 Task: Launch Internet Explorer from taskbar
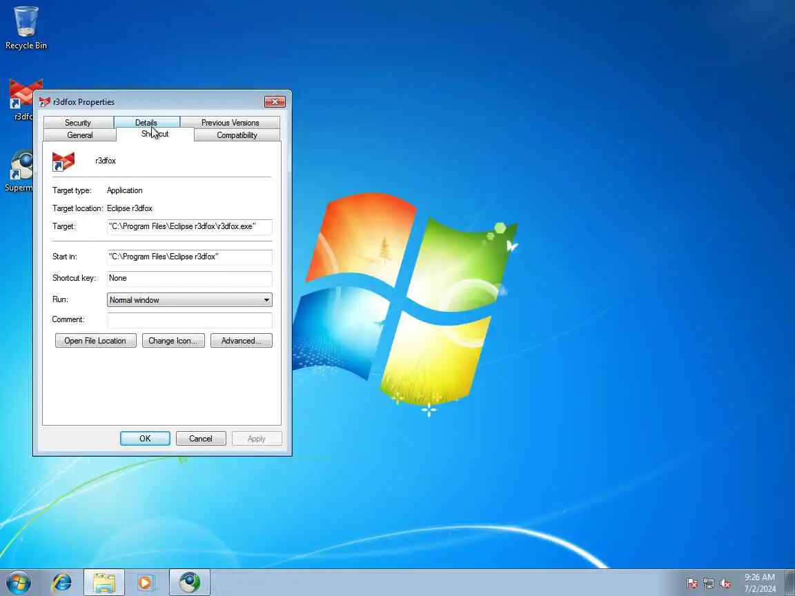pos(62,582)
